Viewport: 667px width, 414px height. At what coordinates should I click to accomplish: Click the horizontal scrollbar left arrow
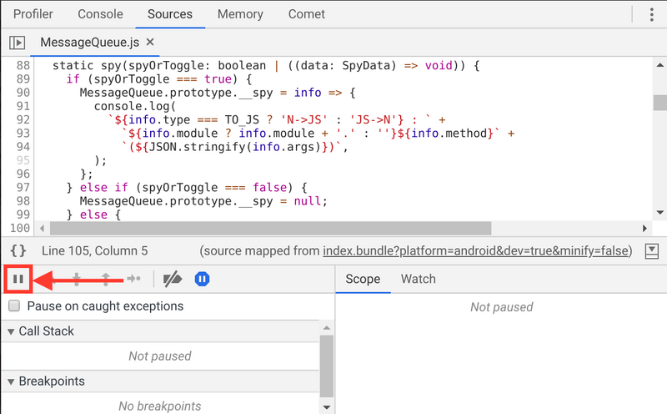coord(43,229)
